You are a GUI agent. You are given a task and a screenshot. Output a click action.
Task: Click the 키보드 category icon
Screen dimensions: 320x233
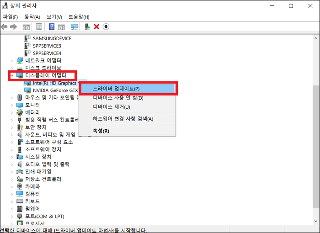coord(20,201)
